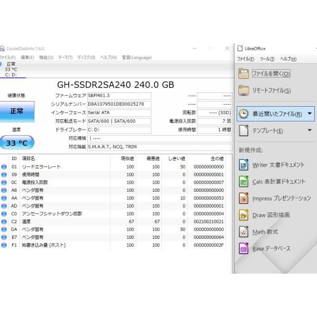Click the drive title GH-SSDR2SA240 240.0 GB
The width and height of the screenshot is (317, 317).
click(116, 85)
